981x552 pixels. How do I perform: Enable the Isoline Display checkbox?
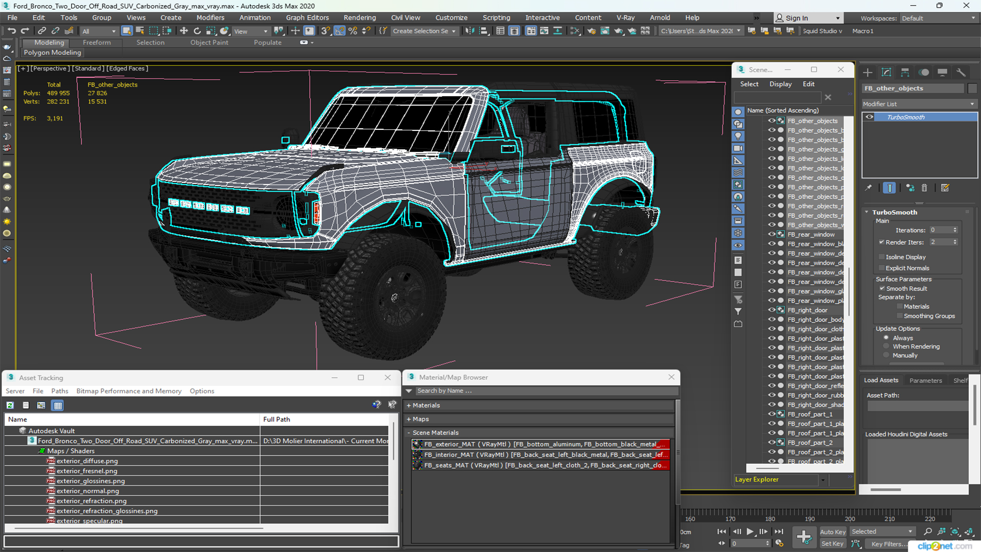[881, 257]
